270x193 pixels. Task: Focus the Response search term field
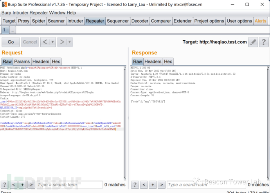[206, 185]
